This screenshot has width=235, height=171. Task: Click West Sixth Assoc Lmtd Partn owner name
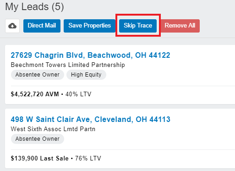point(53,129)
